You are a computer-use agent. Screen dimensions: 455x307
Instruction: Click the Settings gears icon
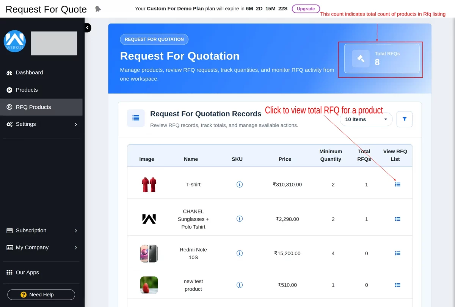point(9,124)
